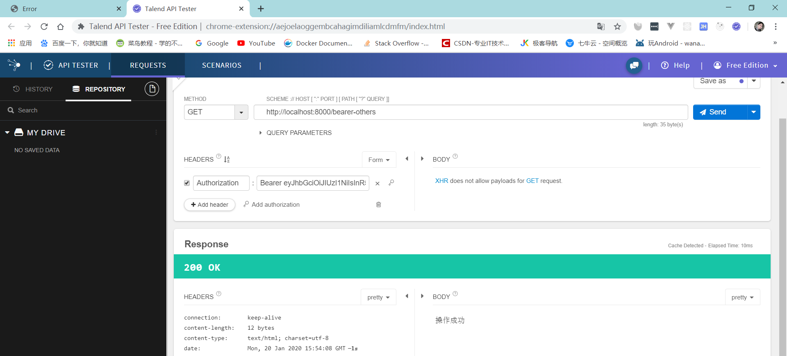Screen dimensions: 787x356
Task: Switch to the Requests tab
Action: pos(148,65)
